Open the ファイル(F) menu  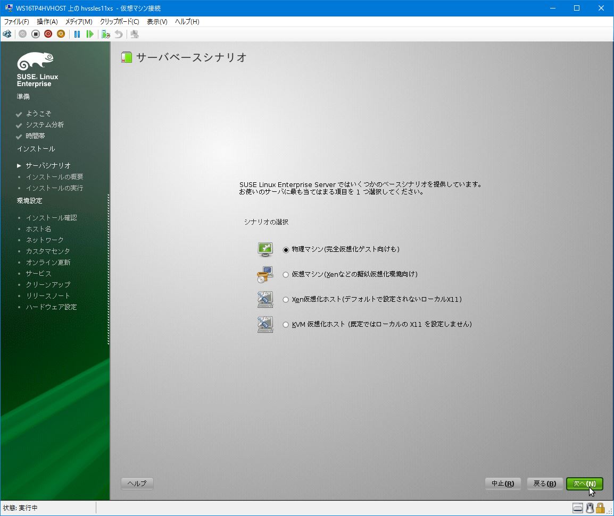coord(16,21)
